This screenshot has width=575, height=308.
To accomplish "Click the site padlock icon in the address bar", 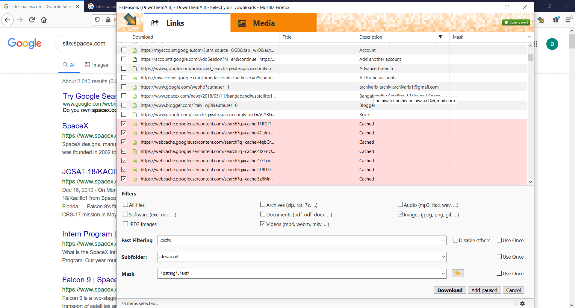I will (x=108, y=20).
